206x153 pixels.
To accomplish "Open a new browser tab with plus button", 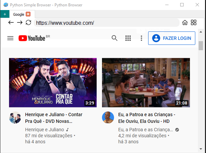I will [x=5, y=14].
